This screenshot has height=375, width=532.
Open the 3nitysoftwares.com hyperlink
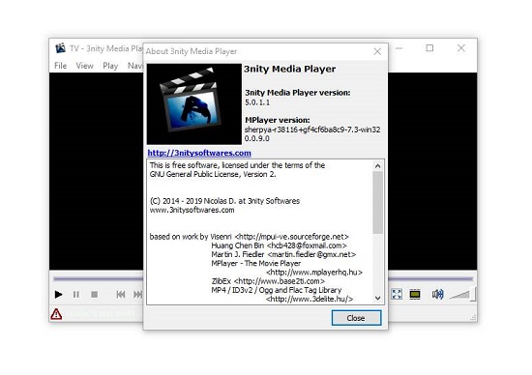[x=199, y=153]
